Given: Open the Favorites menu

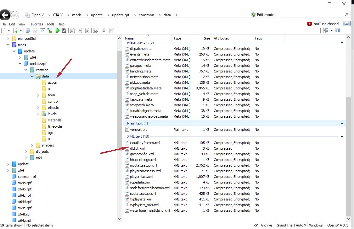Looking at the screenshot, I should (36, 24).
